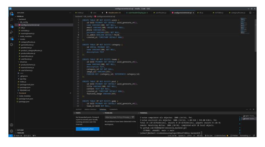Select the npm terminal instance
The width and height of the screenshot is (265, 147).
point(249,116)
